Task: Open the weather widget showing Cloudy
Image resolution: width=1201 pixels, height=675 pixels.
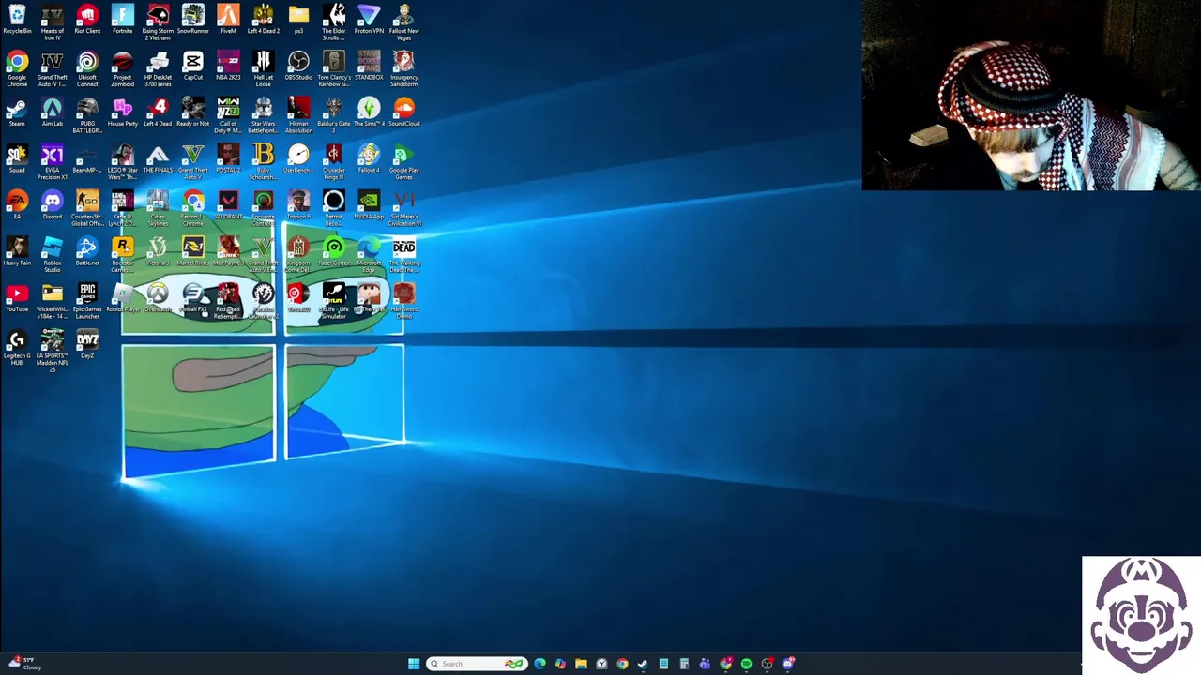Action: coord(26,664)
